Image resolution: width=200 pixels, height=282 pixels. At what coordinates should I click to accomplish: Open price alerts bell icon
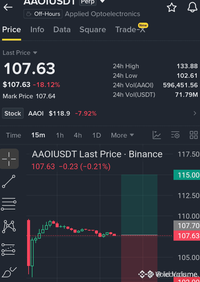point(193,7)
